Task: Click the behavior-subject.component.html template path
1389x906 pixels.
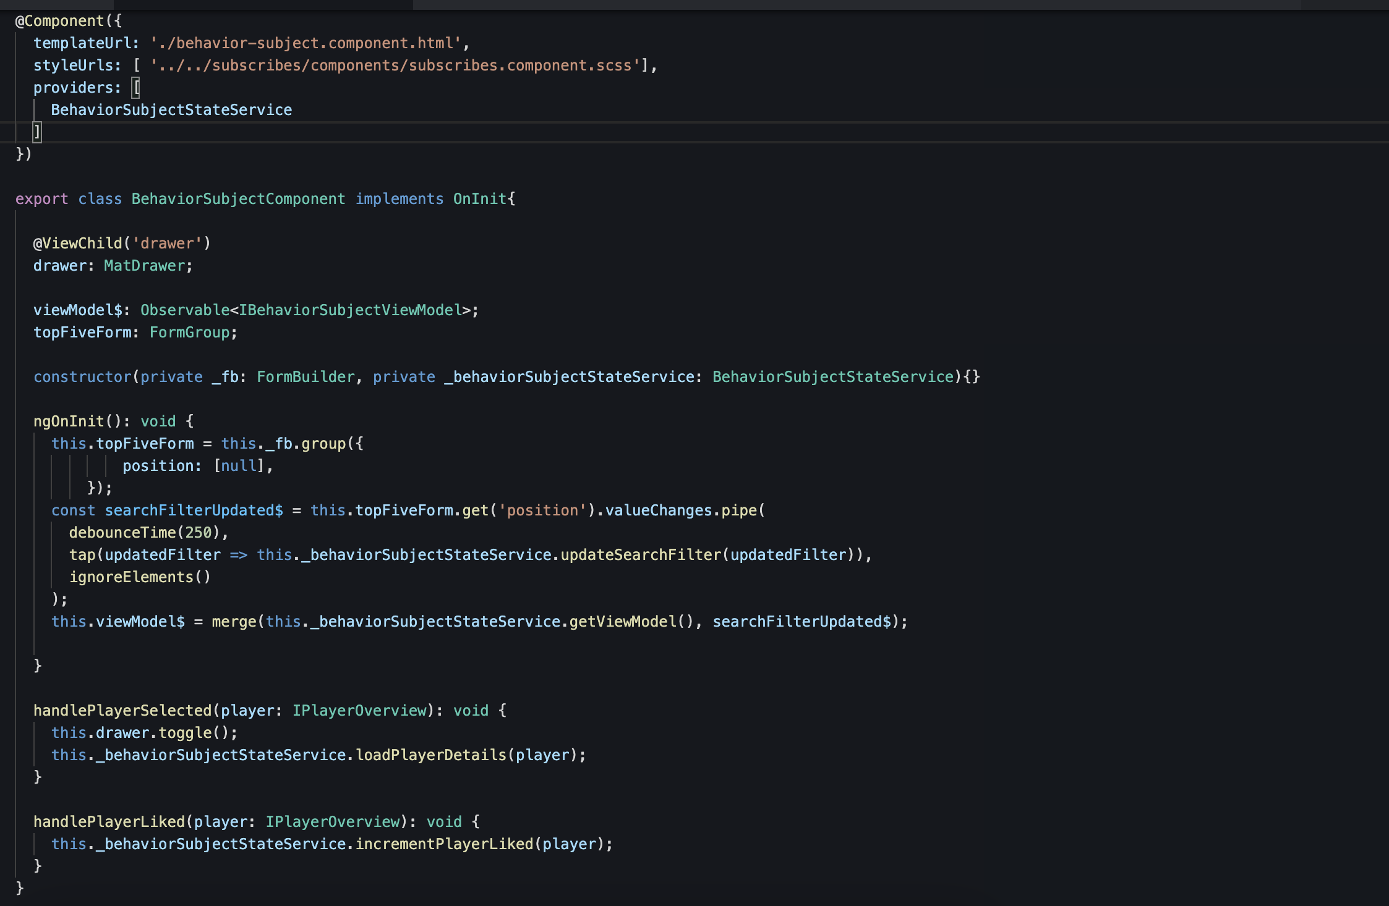Action: (306, 43)
